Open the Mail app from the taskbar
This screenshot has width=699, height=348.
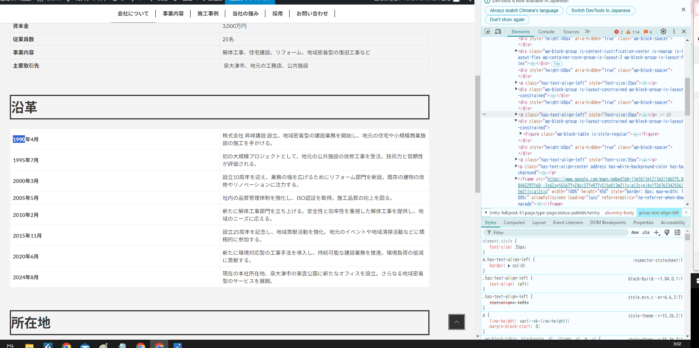point(85,345)
